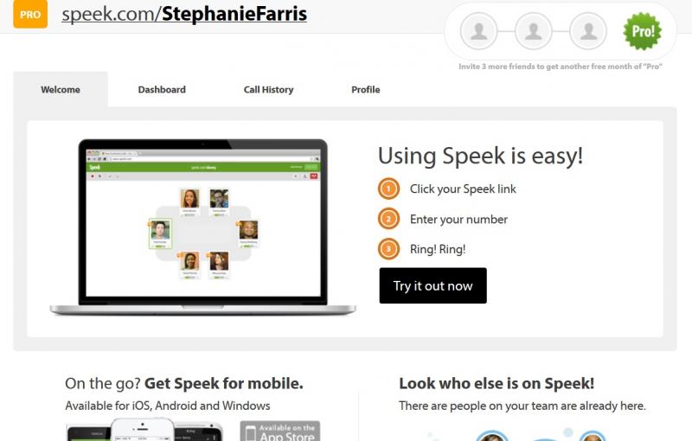Click the "Click your Speek link" text
The image size is (692, 441).
[463, 189]
